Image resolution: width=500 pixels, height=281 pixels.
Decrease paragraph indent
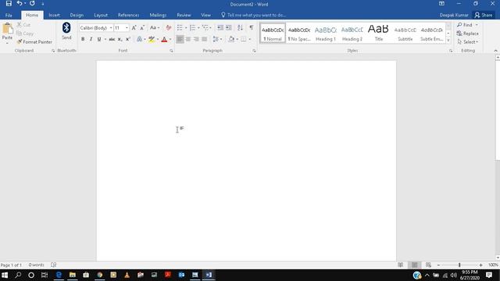pos(220,28)
